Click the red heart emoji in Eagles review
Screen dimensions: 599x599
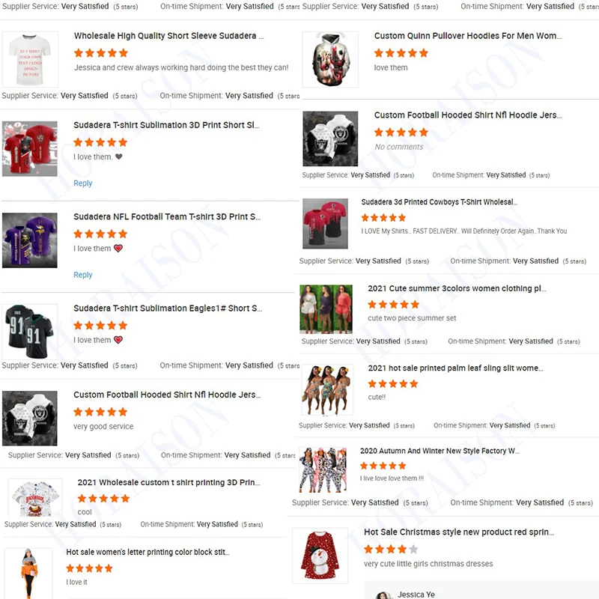(118, 340)
